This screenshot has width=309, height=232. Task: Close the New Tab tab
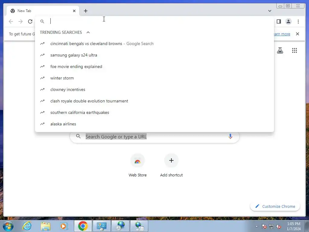[74, 11]
